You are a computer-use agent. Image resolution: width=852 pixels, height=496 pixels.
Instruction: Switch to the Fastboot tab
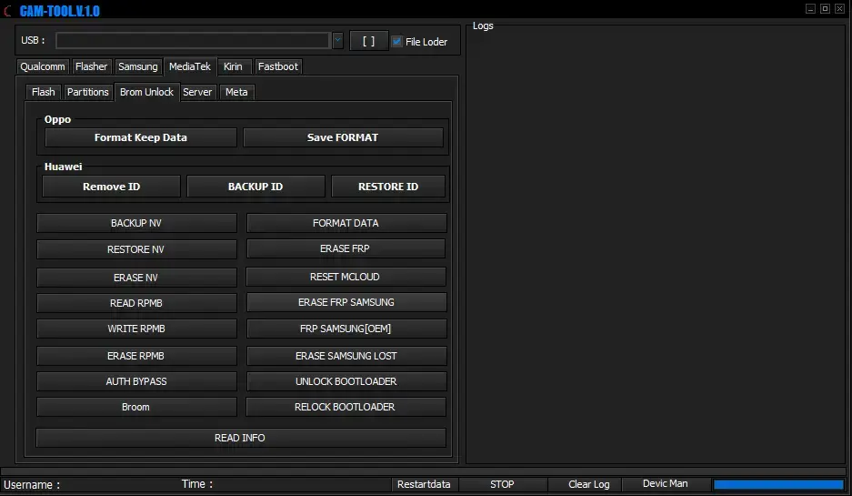277,66
